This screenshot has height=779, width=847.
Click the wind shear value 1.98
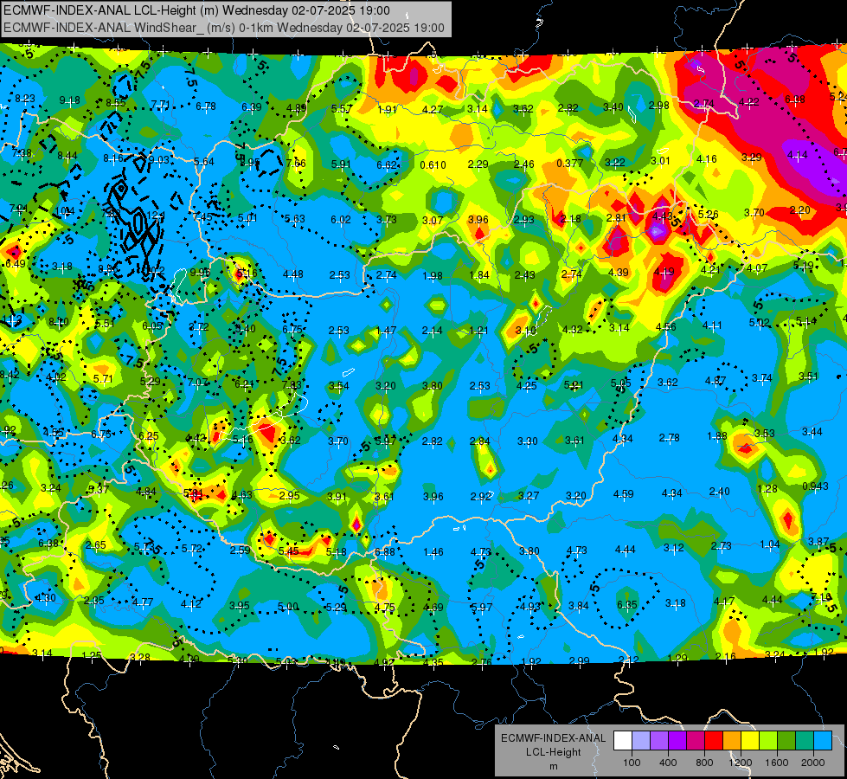(x=433, y=276)
